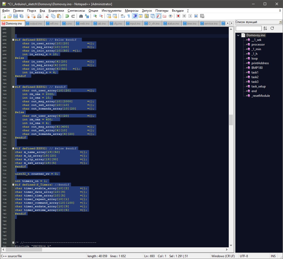This screenshot has height=259, width=283.
Task: Click the editor's vertical scrollbar thumb
Action: tap(231, 120)
